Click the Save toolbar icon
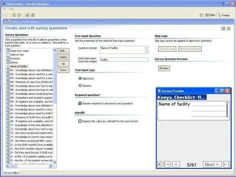This screenshot has height=177, width=236. [6, 15]
